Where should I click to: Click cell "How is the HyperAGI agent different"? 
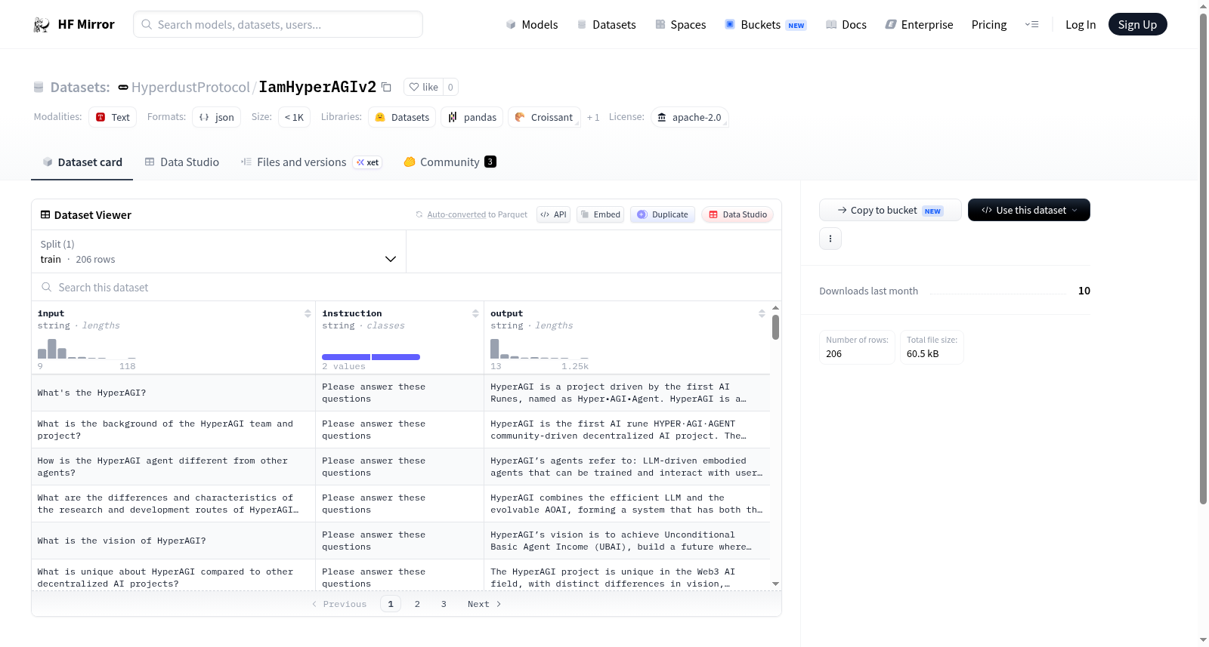[x=173, y=467]
